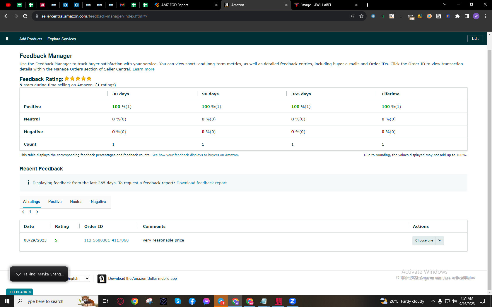
Task: Open Skype from the taskbar
Action: (178, 301)
